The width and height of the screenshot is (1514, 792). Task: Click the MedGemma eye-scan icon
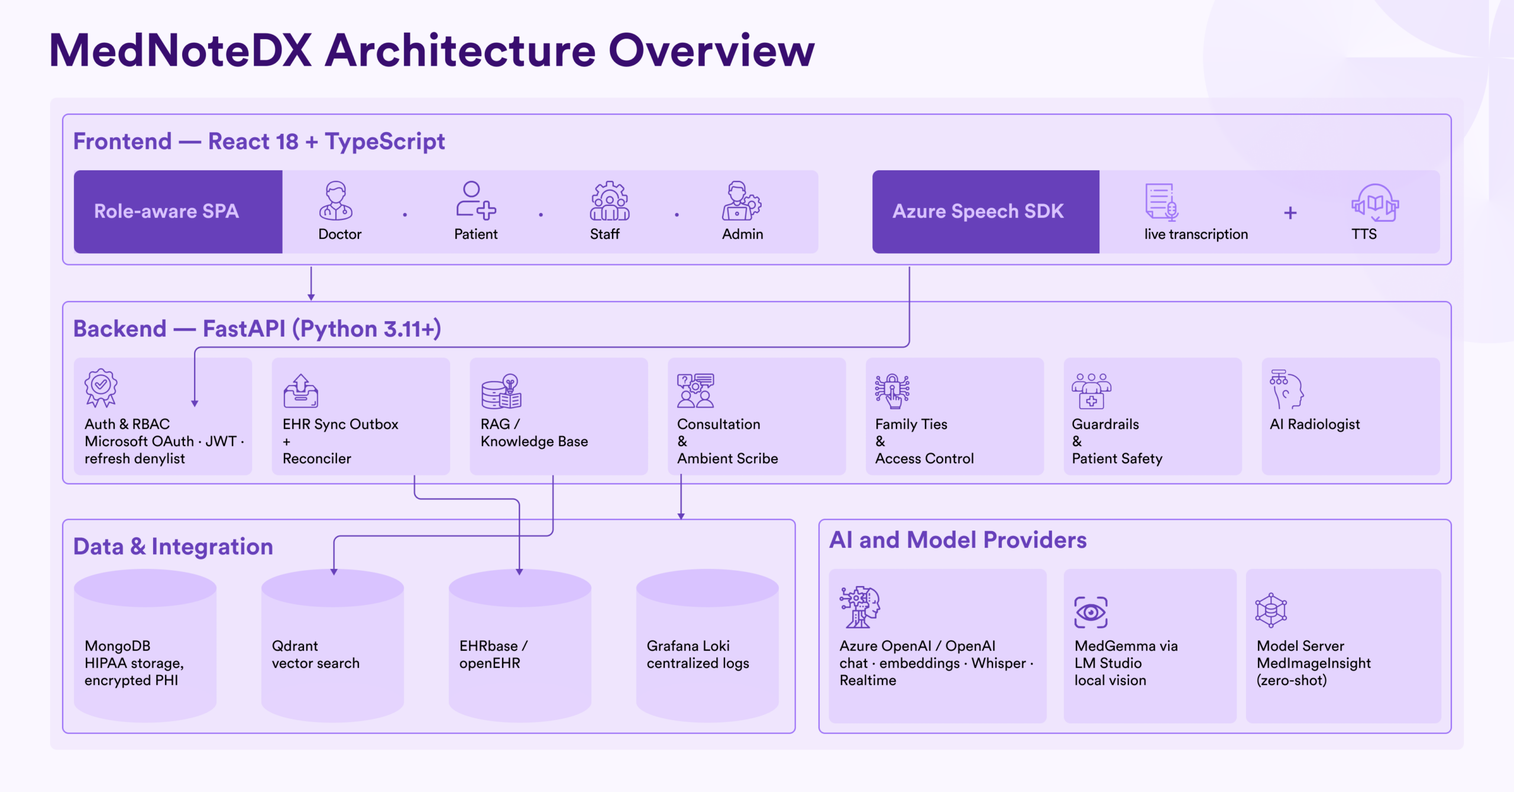(1091, 612)
